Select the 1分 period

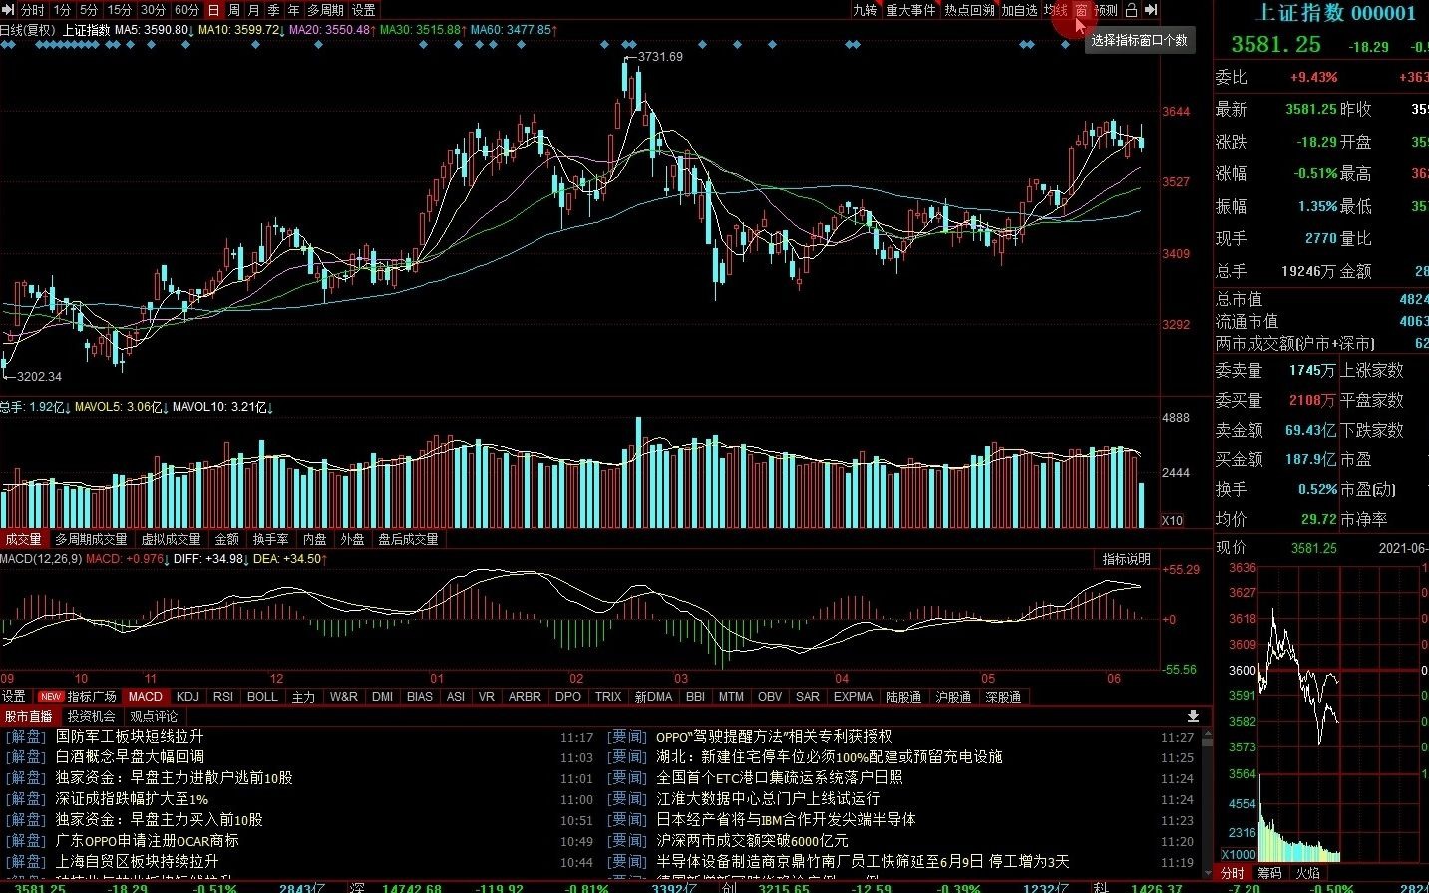[x=63, y=10]
